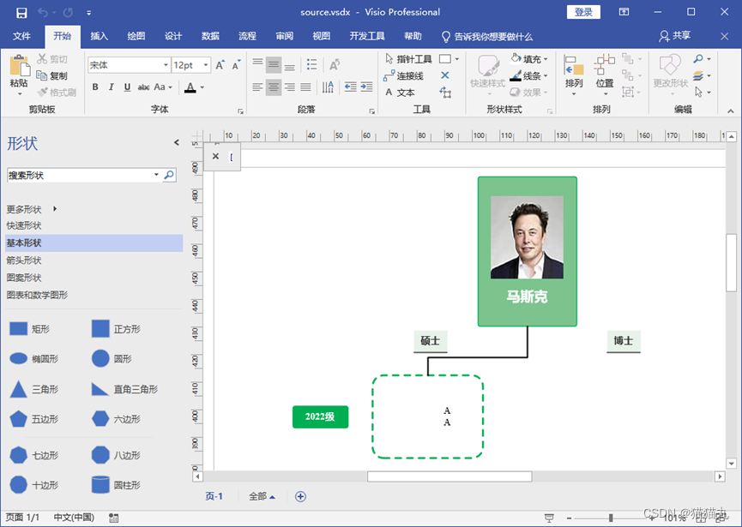Click the search magnifier in shapes panel

tap(169, 176)
